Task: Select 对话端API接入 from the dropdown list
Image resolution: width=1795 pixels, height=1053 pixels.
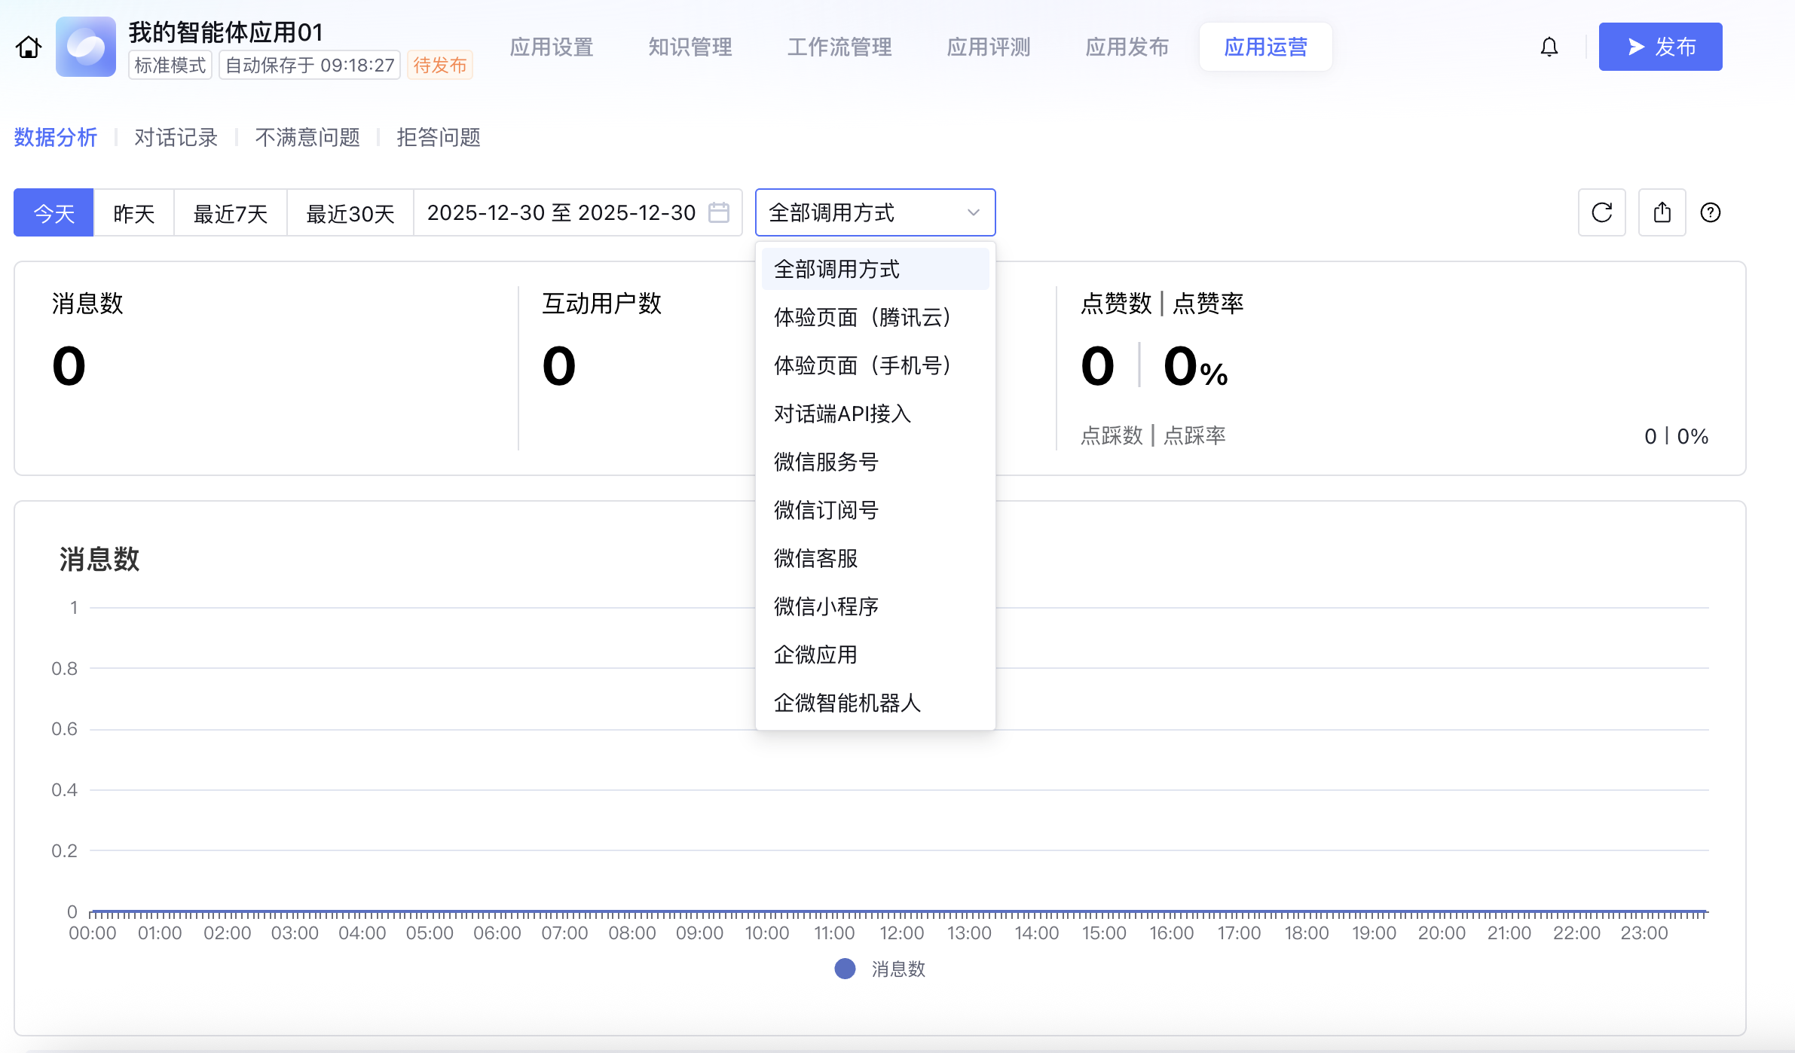Action: pyautogui.click(x=842, y=414)
